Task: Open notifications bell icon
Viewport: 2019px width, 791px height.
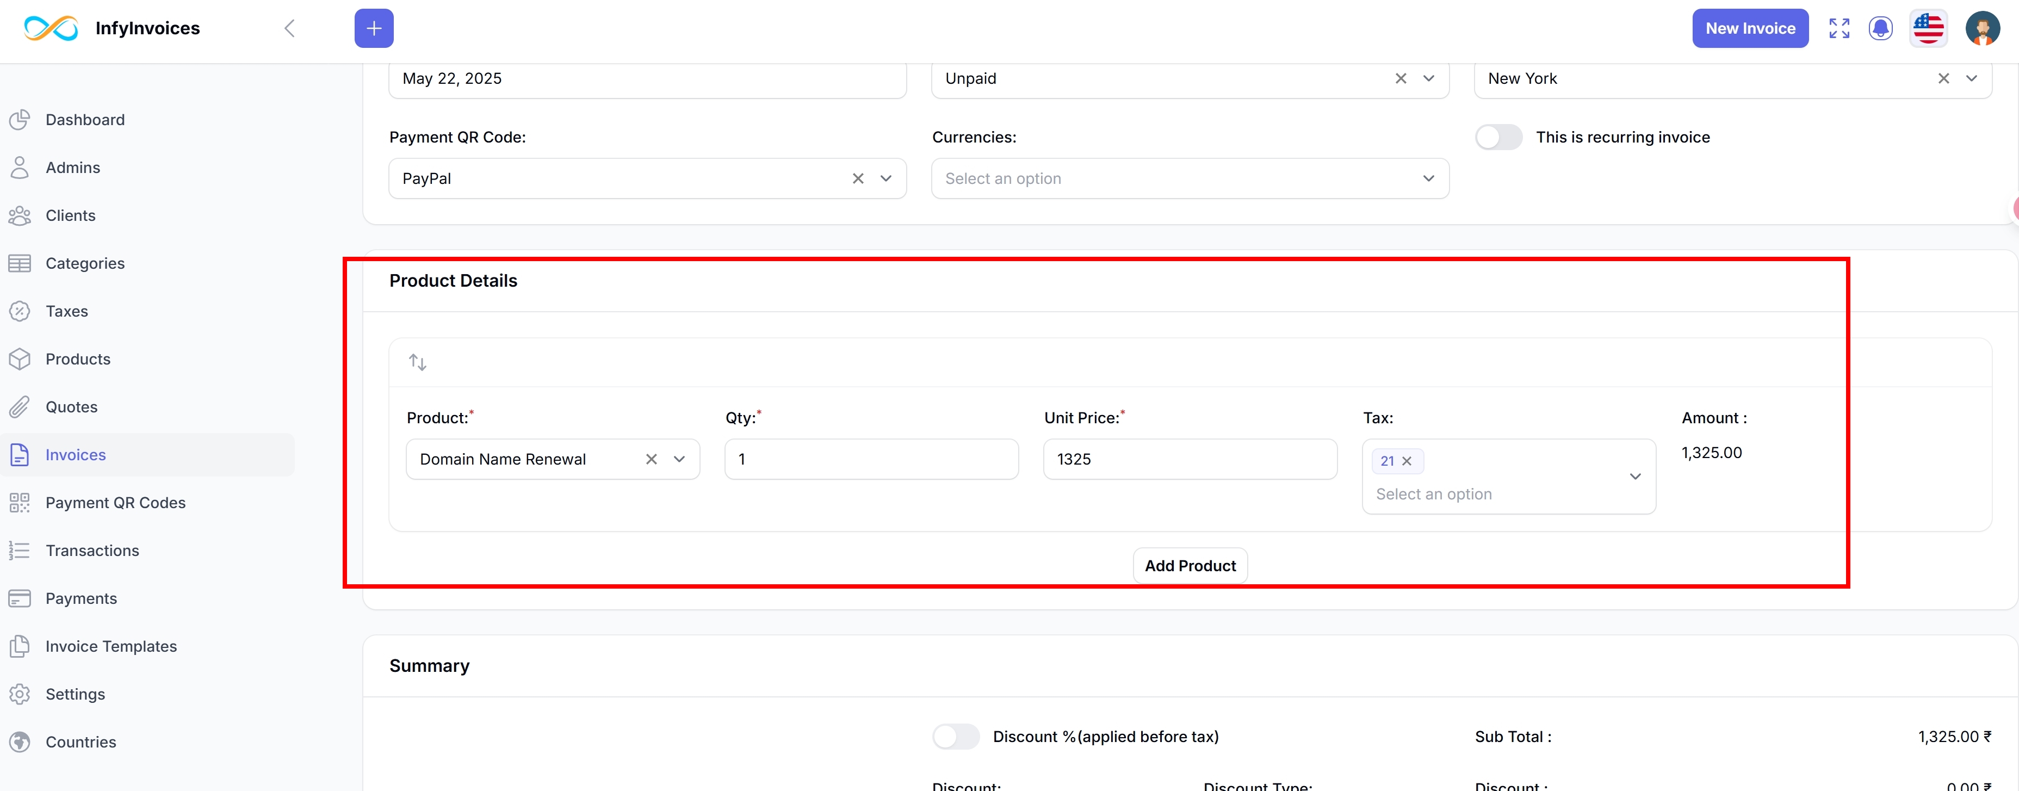Action: (1880, 28)
